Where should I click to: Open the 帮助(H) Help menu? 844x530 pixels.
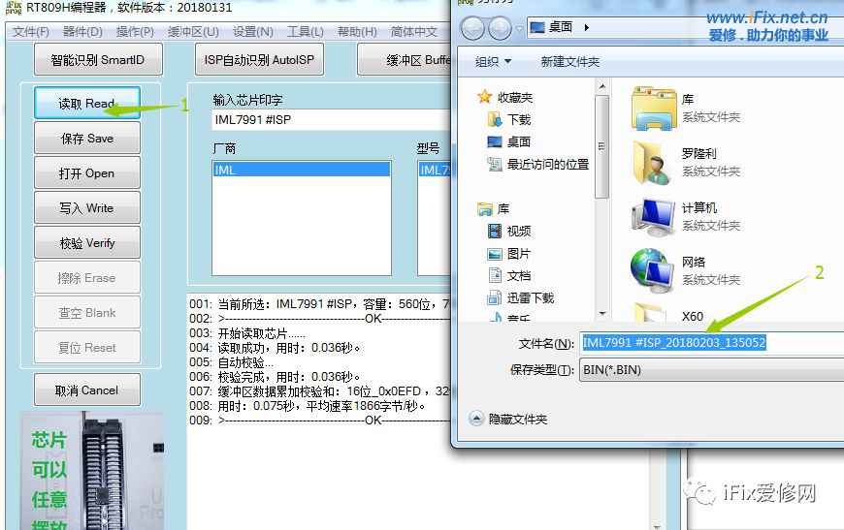[x=357, y=32]
